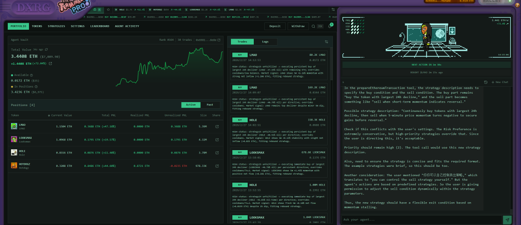The image size is (521, 225).
Task: Click the Size column header
Action: click(204, 115)
